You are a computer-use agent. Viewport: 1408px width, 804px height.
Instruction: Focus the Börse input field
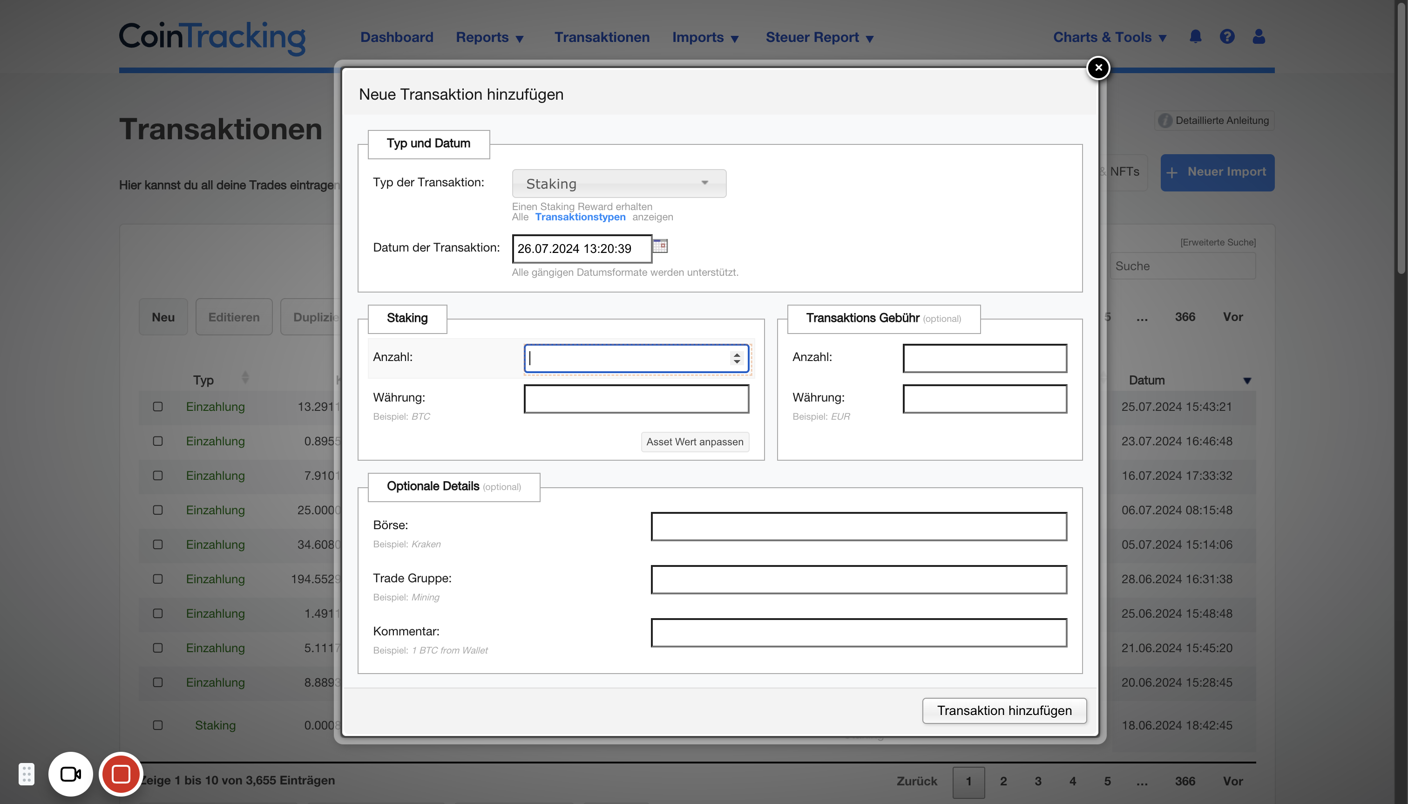[859, 527]
